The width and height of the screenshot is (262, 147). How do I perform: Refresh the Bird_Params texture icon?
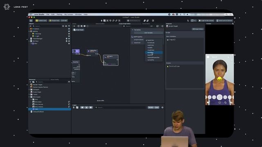69,107
